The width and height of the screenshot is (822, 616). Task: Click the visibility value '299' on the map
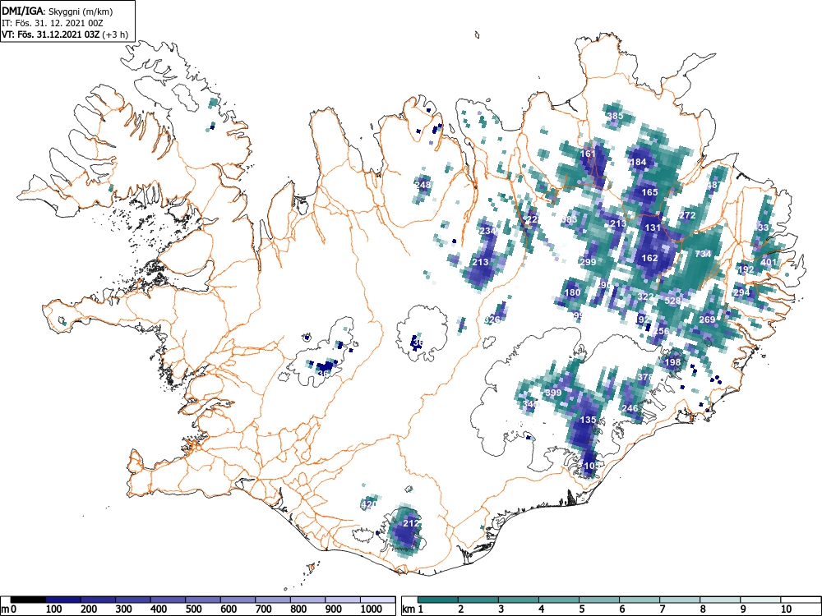click(589, 262)
